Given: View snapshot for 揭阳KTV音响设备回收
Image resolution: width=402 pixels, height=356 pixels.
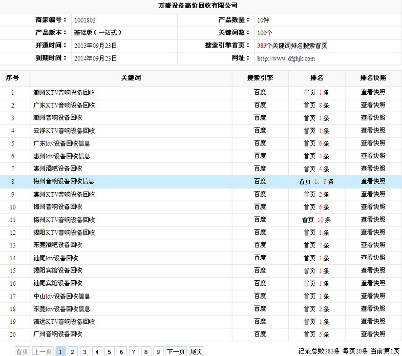Looking at the screenshot, I should pos(373,233).
